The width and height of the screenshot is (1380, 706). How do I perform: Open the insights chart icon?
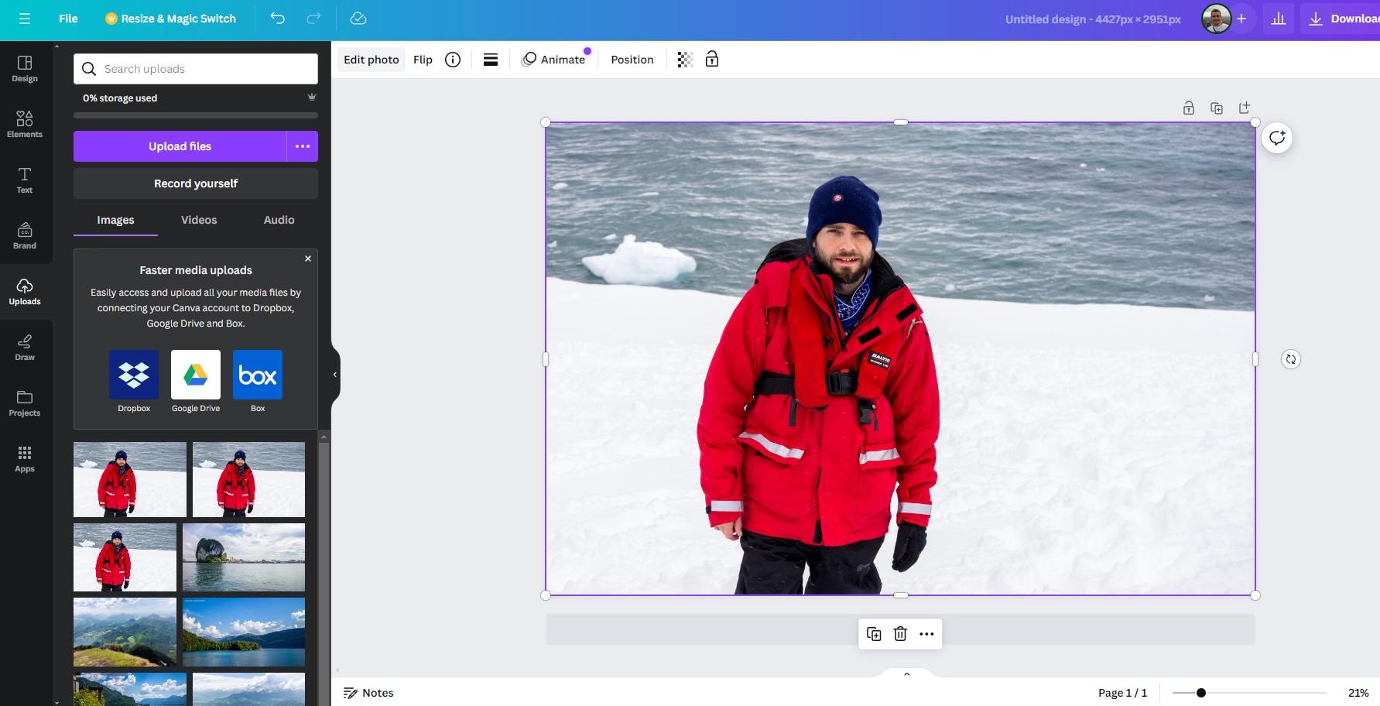point(1279,19)
